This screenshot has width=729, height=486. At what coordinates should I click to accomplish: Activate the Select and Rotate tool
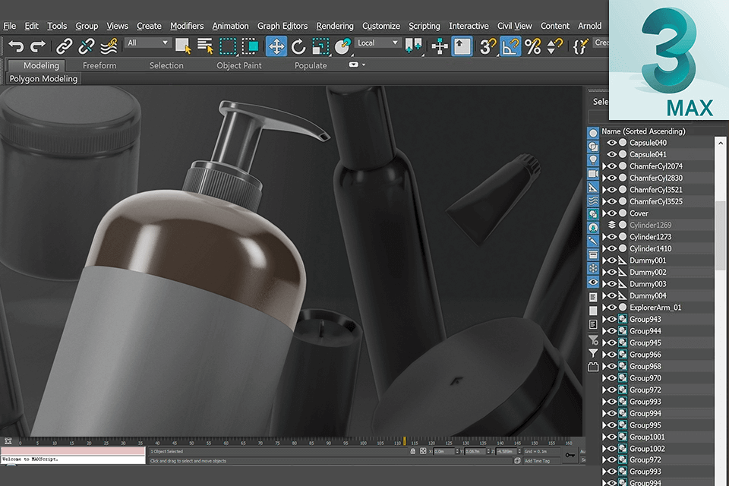298,47
